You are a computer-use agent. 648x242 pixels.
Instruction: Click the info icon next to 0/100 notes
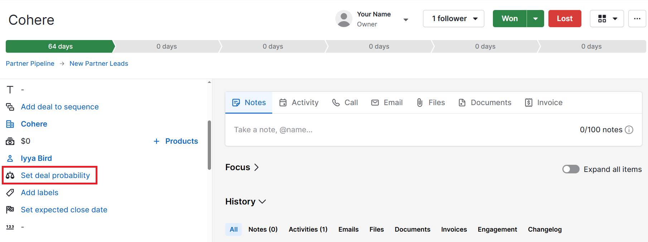629,130
